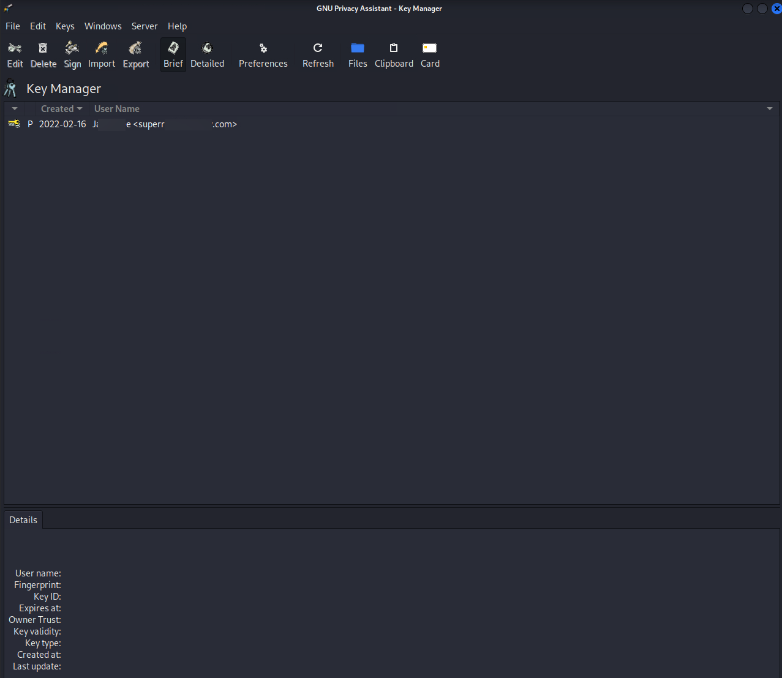This screenshot has height=678, width=782.
Task: Switch to Detailed view mode
Action: (207, 55)
